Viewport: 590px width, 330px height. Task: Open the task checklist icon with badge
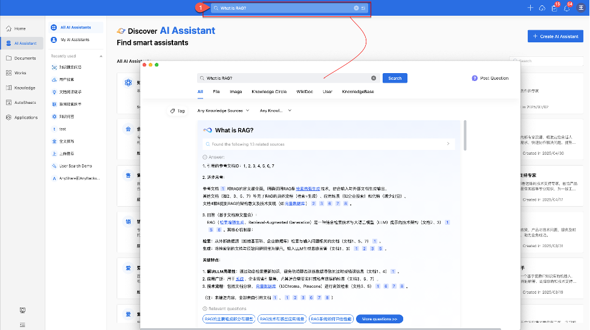[x=554, y=8]
